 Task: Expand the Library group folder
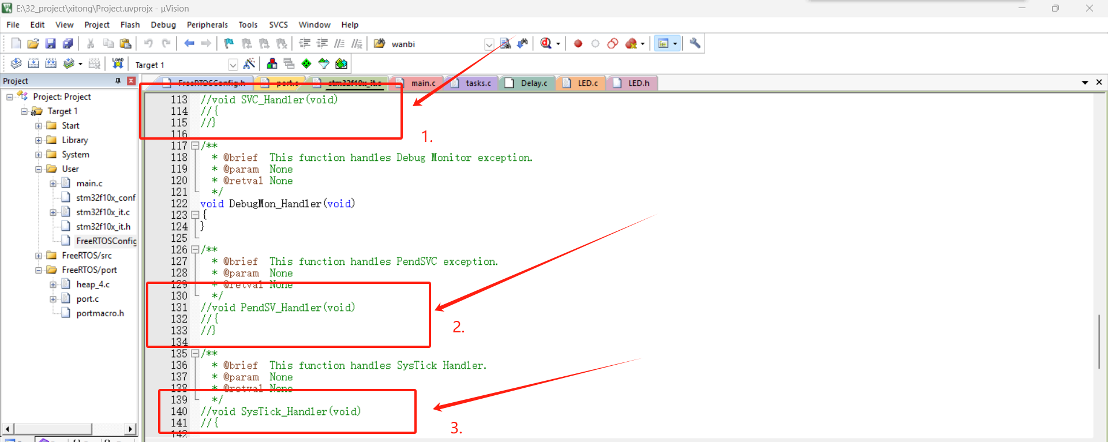[x=38, y=140]
